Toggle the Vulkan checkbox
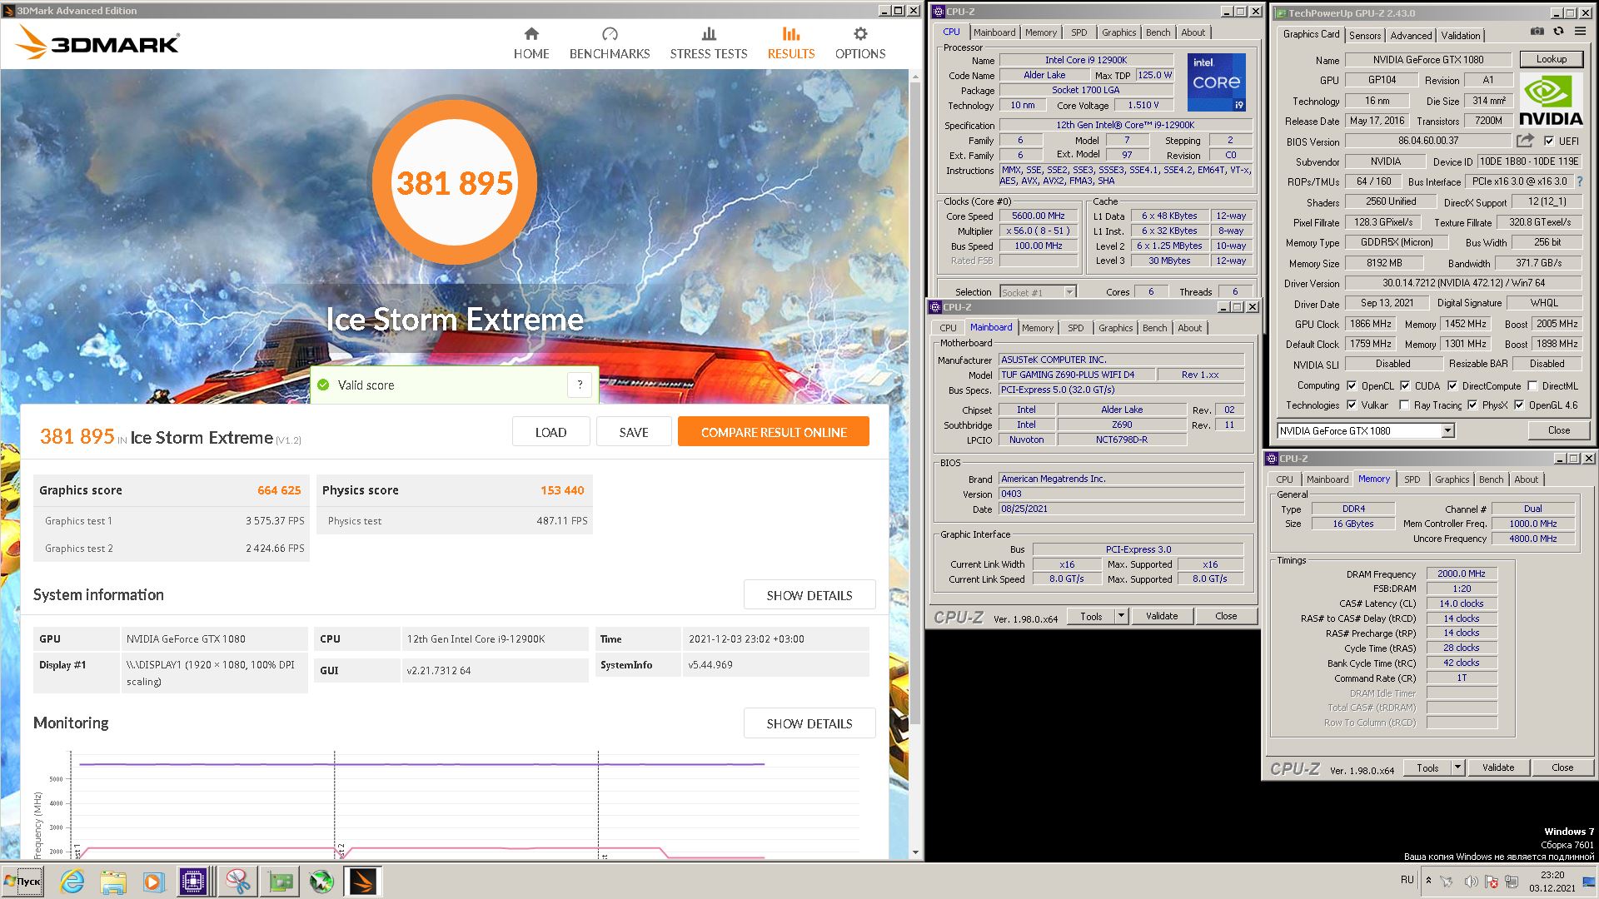The width and height of the screenshot is (1599, 899). pos(1351,405)
